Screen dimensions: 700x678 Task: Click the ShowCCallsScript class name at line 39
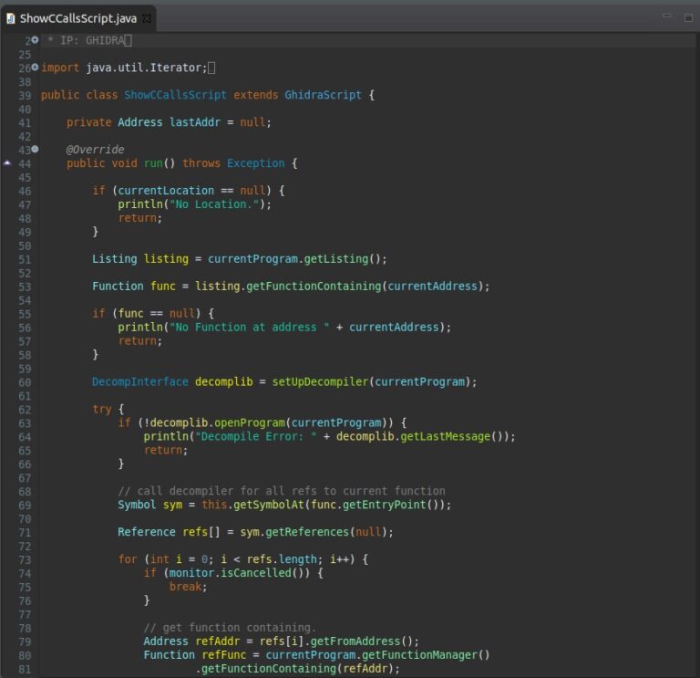(x=175, y=95)
